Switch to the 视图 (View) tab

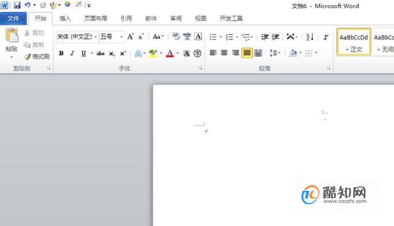click(x=200, y=18)
